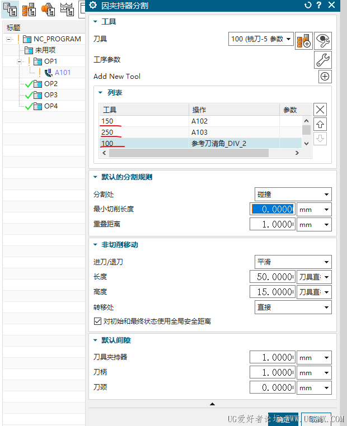
Task: Open 最小切削长度 unit dropdown
Action: coord(314,210)
